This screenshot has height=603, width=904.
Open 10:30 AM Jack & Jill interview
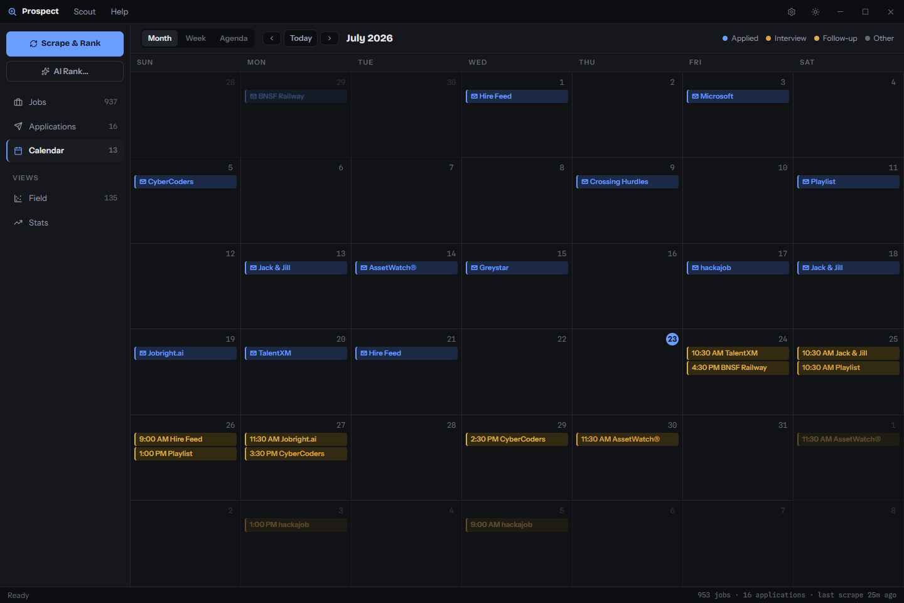coord(848,354)
